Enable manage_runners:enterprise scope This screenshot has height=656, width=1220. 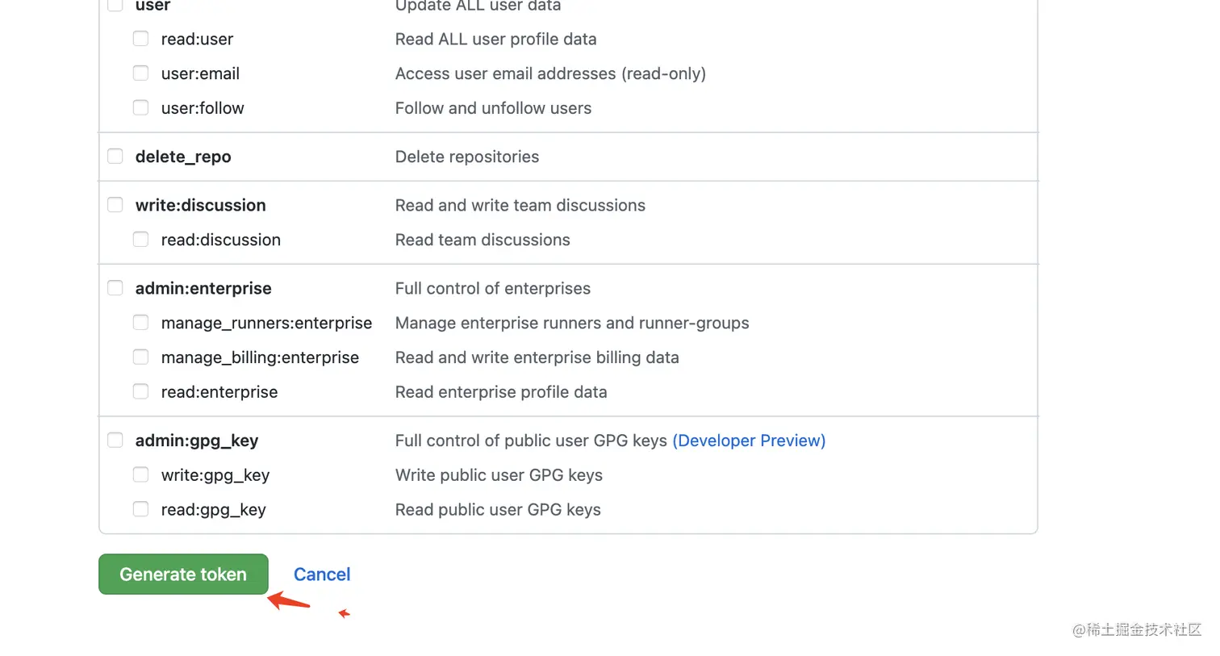(x=141, y=323)
